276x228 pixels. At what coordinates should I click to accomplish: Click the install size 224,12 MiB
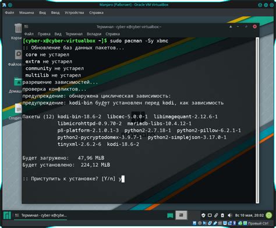click(95, 165)
